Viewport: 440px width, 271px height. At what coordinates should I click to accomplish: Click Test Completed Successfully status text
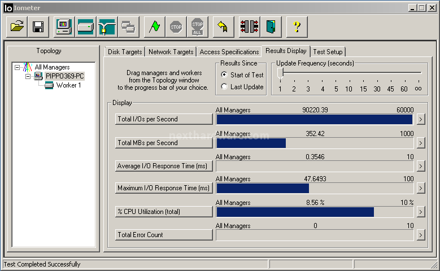coord(42,264)
